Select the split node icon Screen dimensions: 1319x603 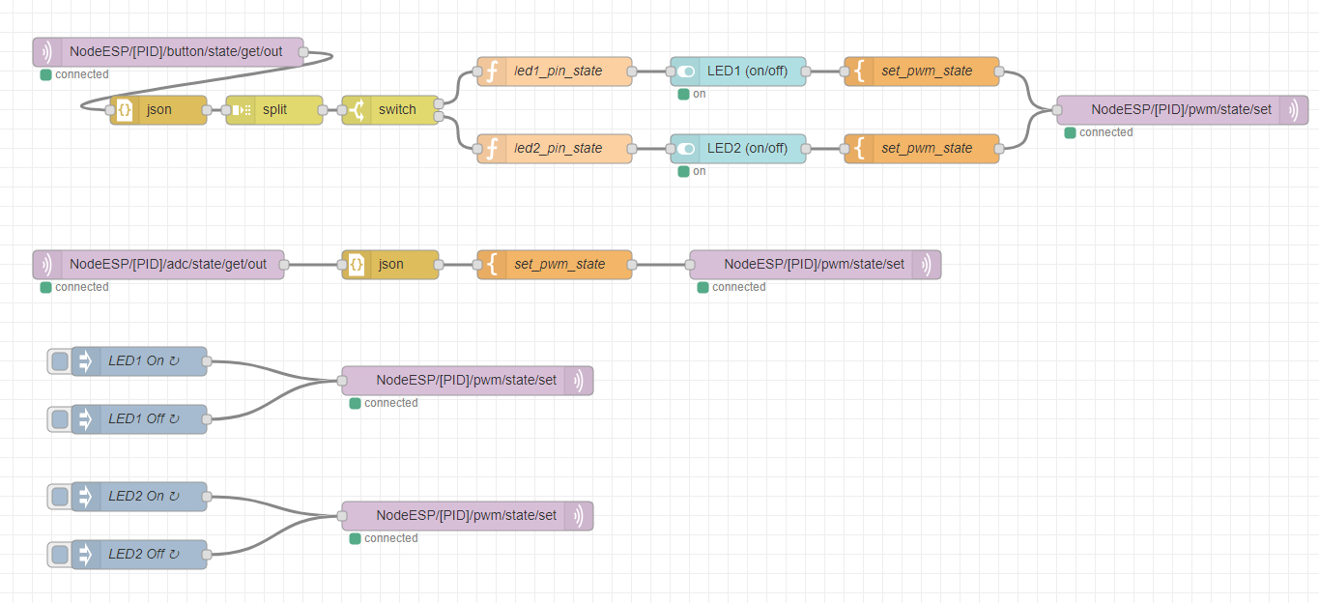(241, 110)
